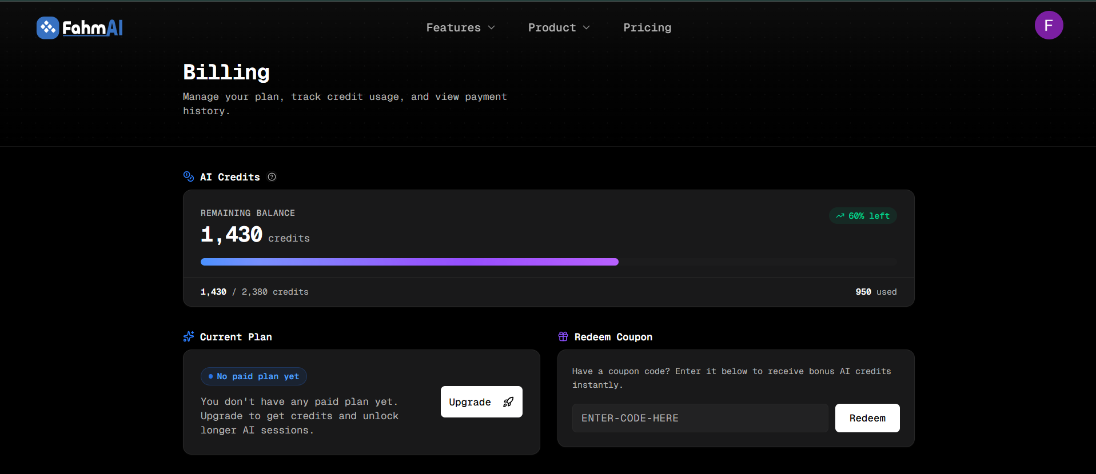
Task: Select the coupon code instruction text
Action: tap(732, 378)
